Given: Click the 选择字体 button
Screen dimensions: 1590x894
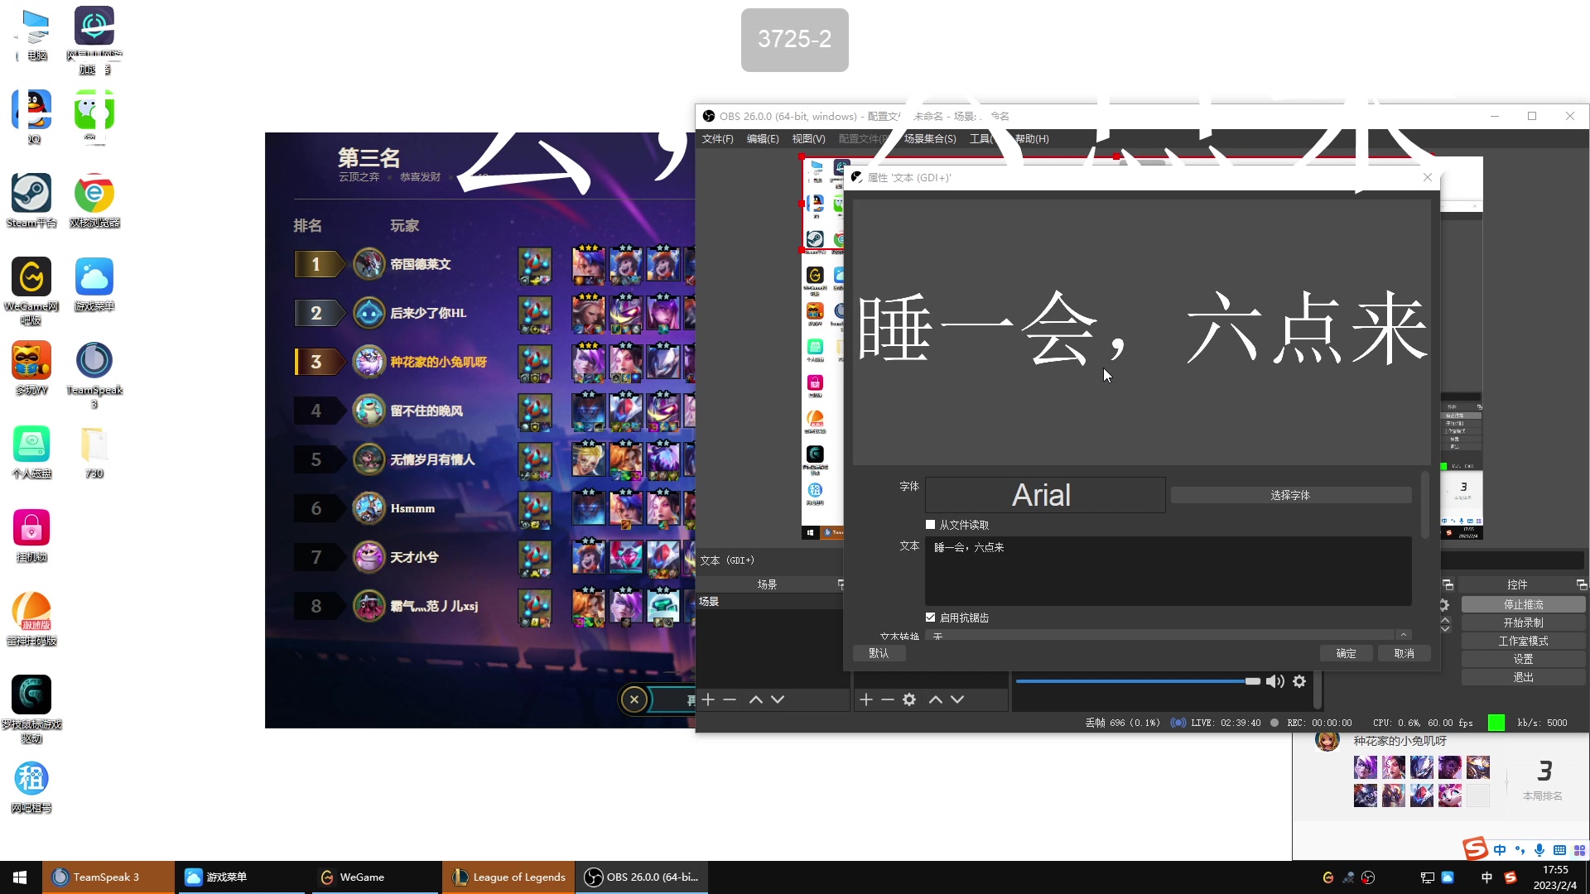Looking at the screenshot, I should point(1290,495).
